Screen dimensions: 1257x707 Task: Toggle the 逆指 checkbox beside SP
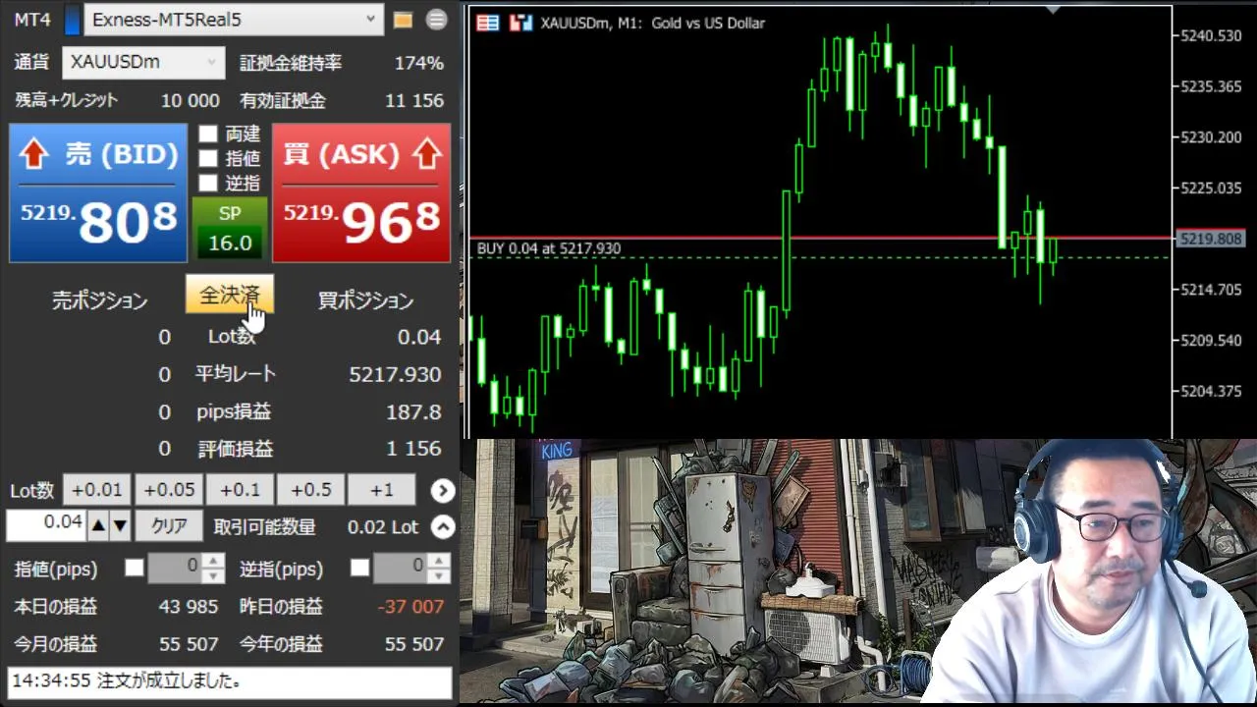point(208,183)
